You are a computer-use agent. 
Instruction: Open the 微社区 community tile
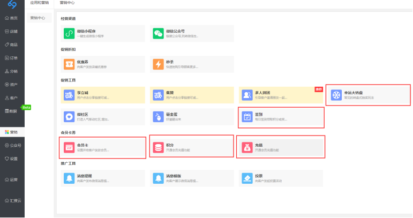(102, 116)
